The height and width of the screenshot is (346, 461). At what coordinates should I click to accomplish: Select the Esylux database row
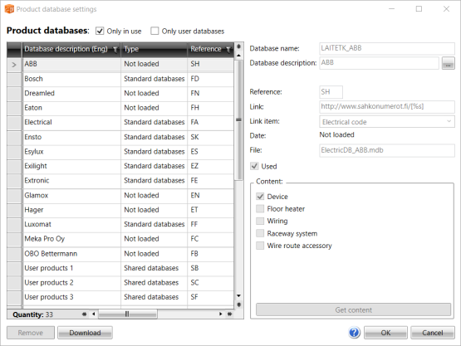pos(120,152)
